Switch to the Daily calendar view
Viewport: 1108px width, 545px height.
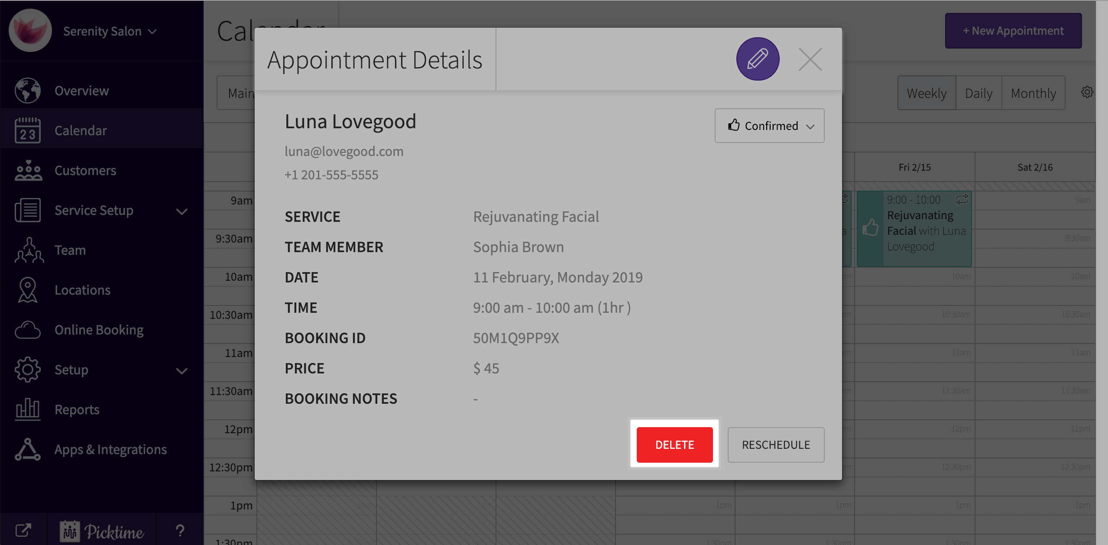978,93
